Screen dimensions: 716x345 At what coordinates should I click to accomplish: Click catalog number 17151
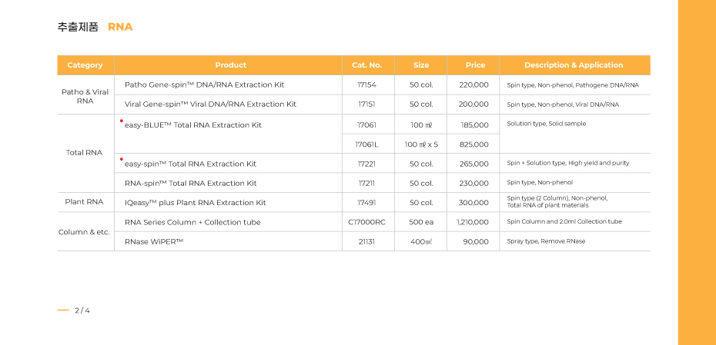(x=367, y=104)
